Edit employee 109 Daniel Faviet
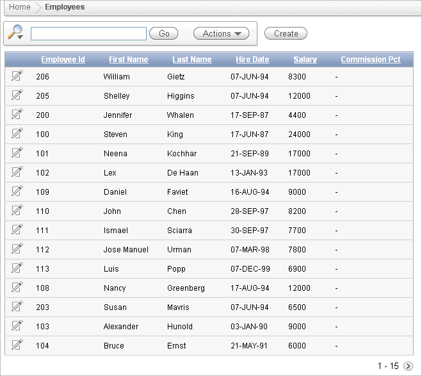This screenshot has height=376, width=422. pyautogui.click(x=17, y=191)
